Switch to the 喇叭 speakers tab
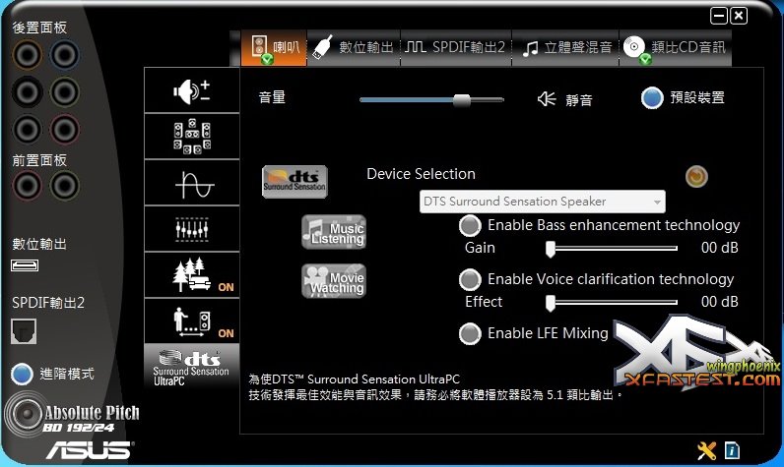This screenshot has width=784, height=467. click(274, 48)
